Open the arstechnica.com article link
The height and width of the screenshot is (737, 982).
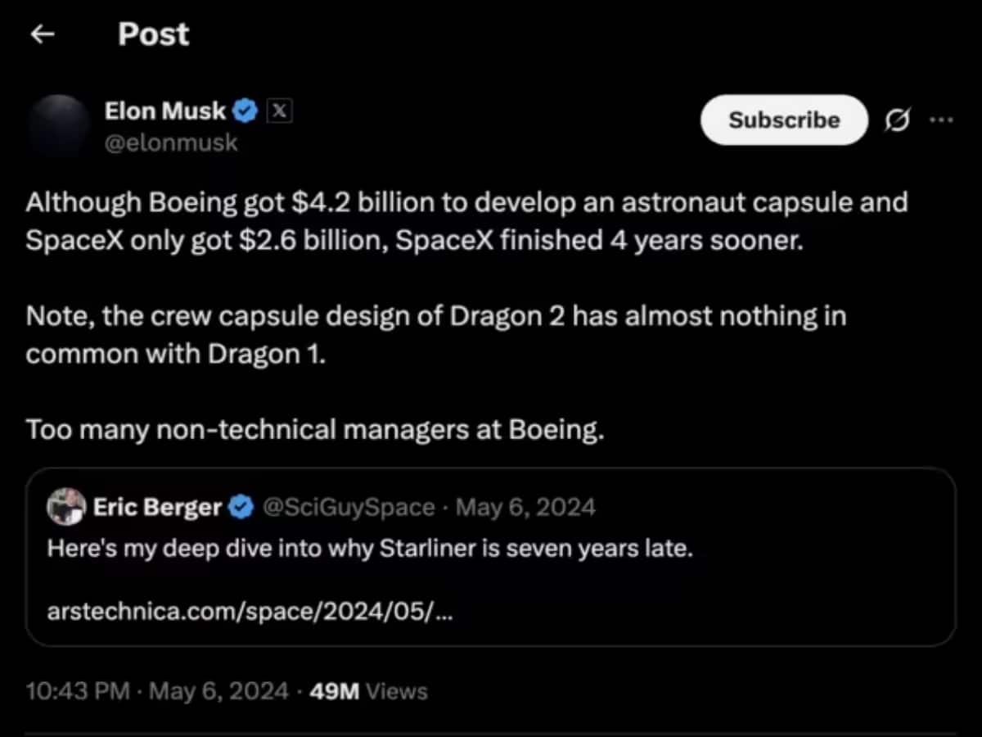click(249, 613)
